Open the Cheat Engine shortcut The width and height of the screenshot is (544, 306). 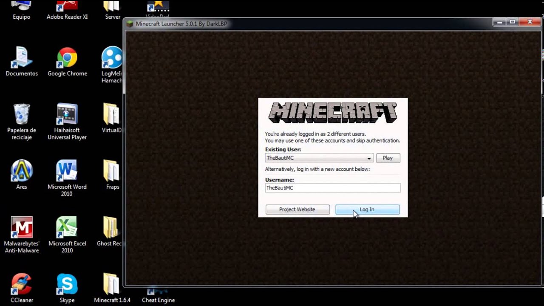pos(158,295)
